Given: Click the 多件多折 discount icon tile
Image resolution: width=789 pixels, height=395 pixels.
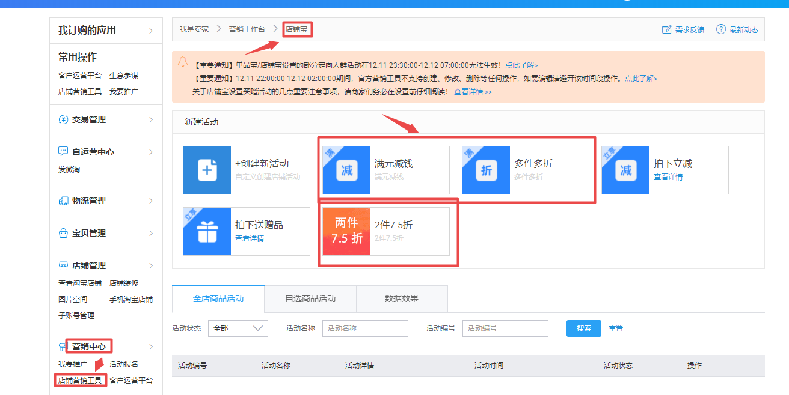Looking at the screenshot, I should coord(486,170).
